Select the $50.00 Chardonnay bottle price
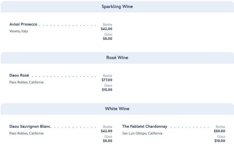Screen dimensions: 234x150 point(220,131)
